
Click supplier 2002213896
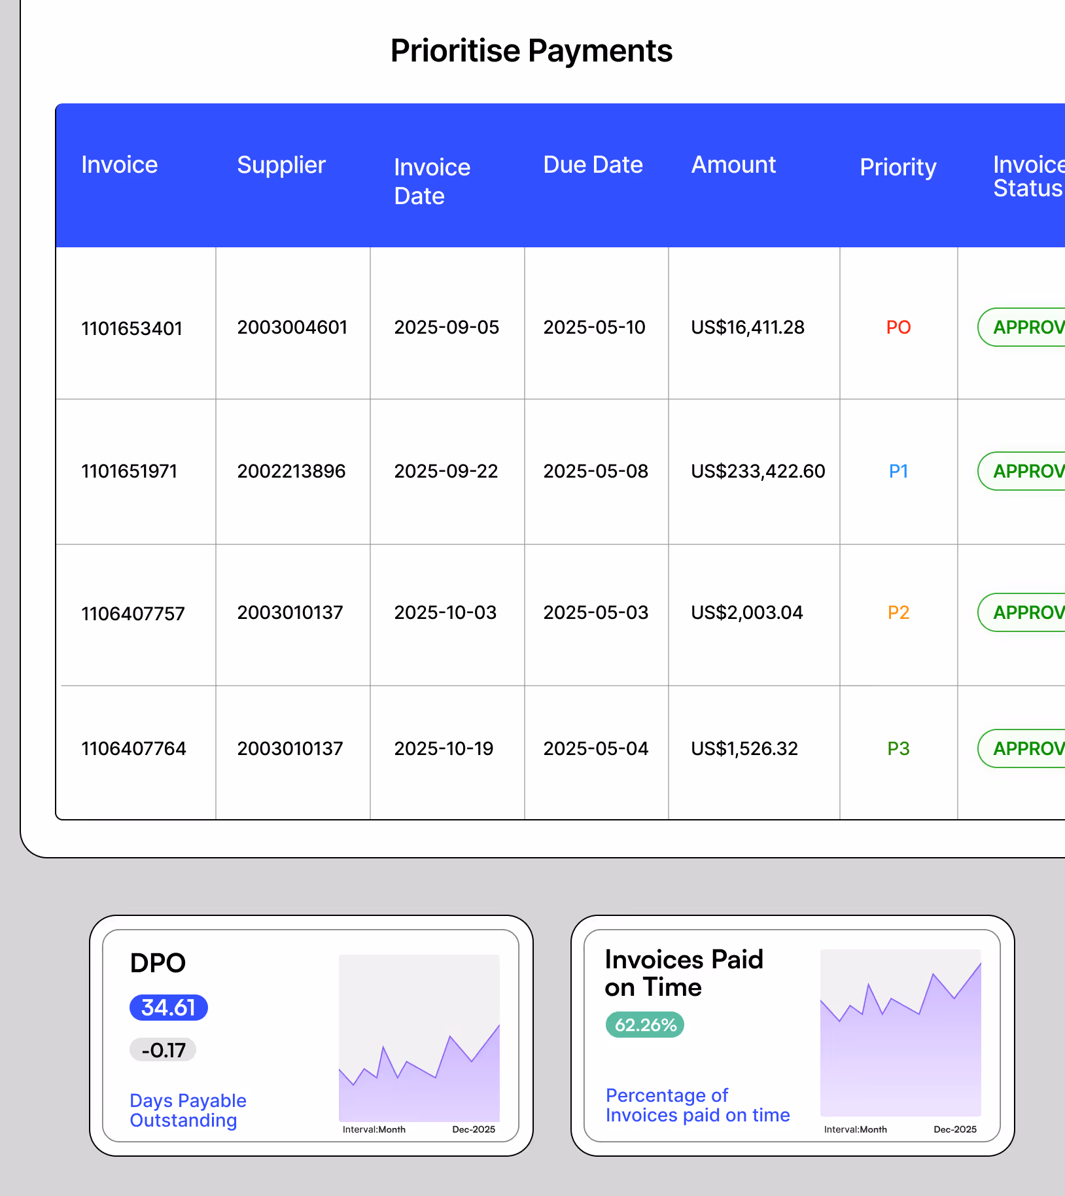tap(292, 471)
